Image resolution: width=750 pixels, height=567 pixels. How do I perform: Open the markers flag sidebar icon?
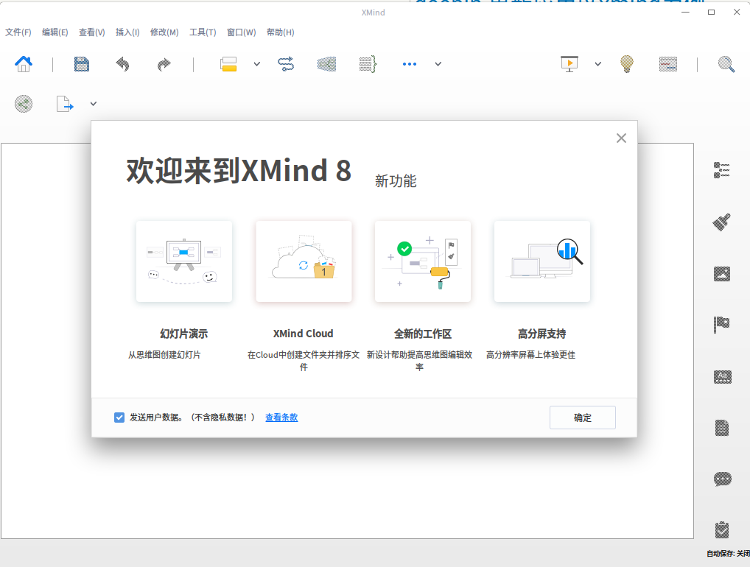tap(722, 325)
